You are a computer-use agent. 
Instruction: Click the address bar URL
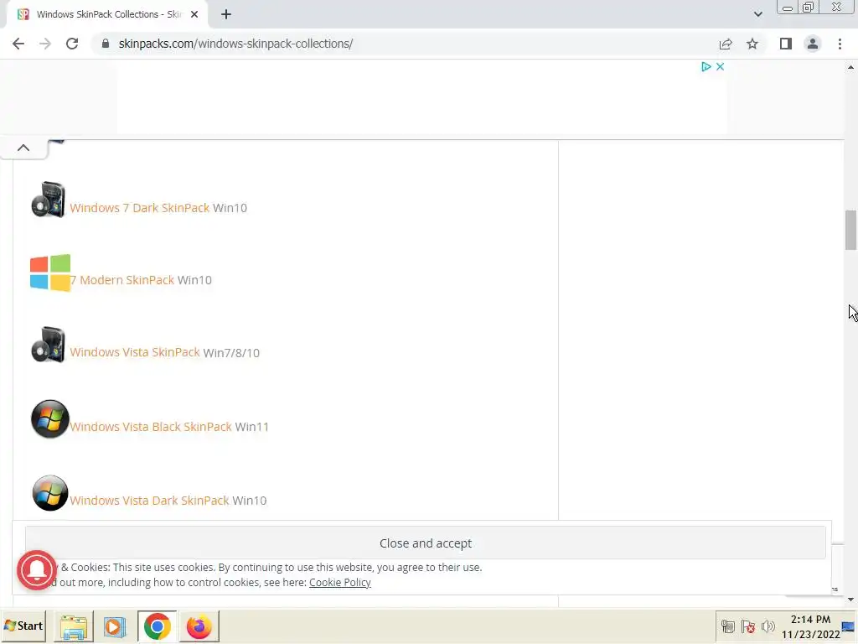coord(235,44)
